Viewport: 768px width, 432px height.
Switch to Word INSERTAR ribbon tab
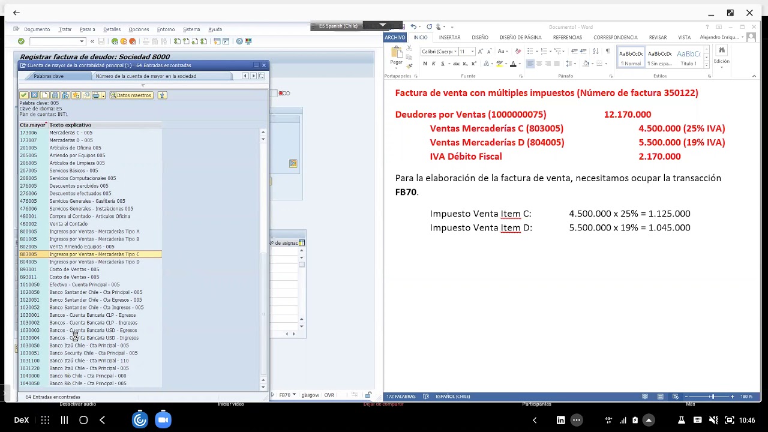click(449, 37)
